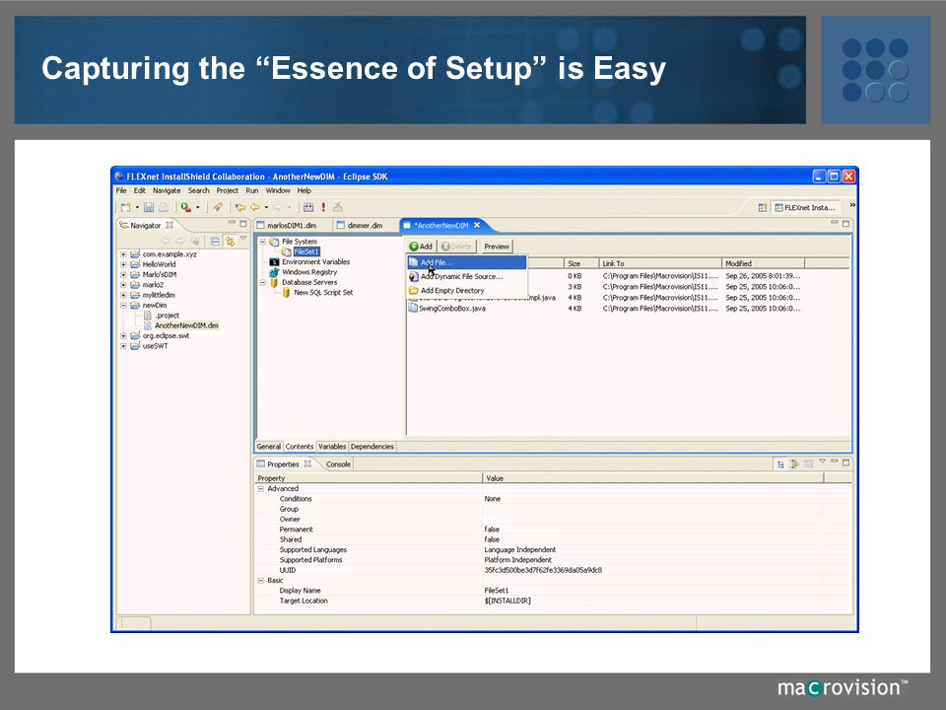Collapse the newDim project

click(x=123, y=306)
